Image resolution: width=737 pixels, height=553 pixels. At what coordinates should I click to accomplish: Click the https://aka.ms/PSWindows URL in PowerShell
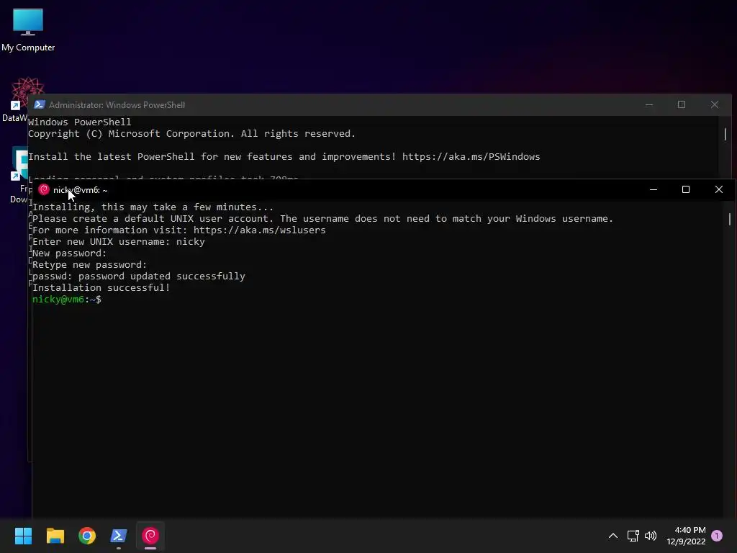point(471,156)
